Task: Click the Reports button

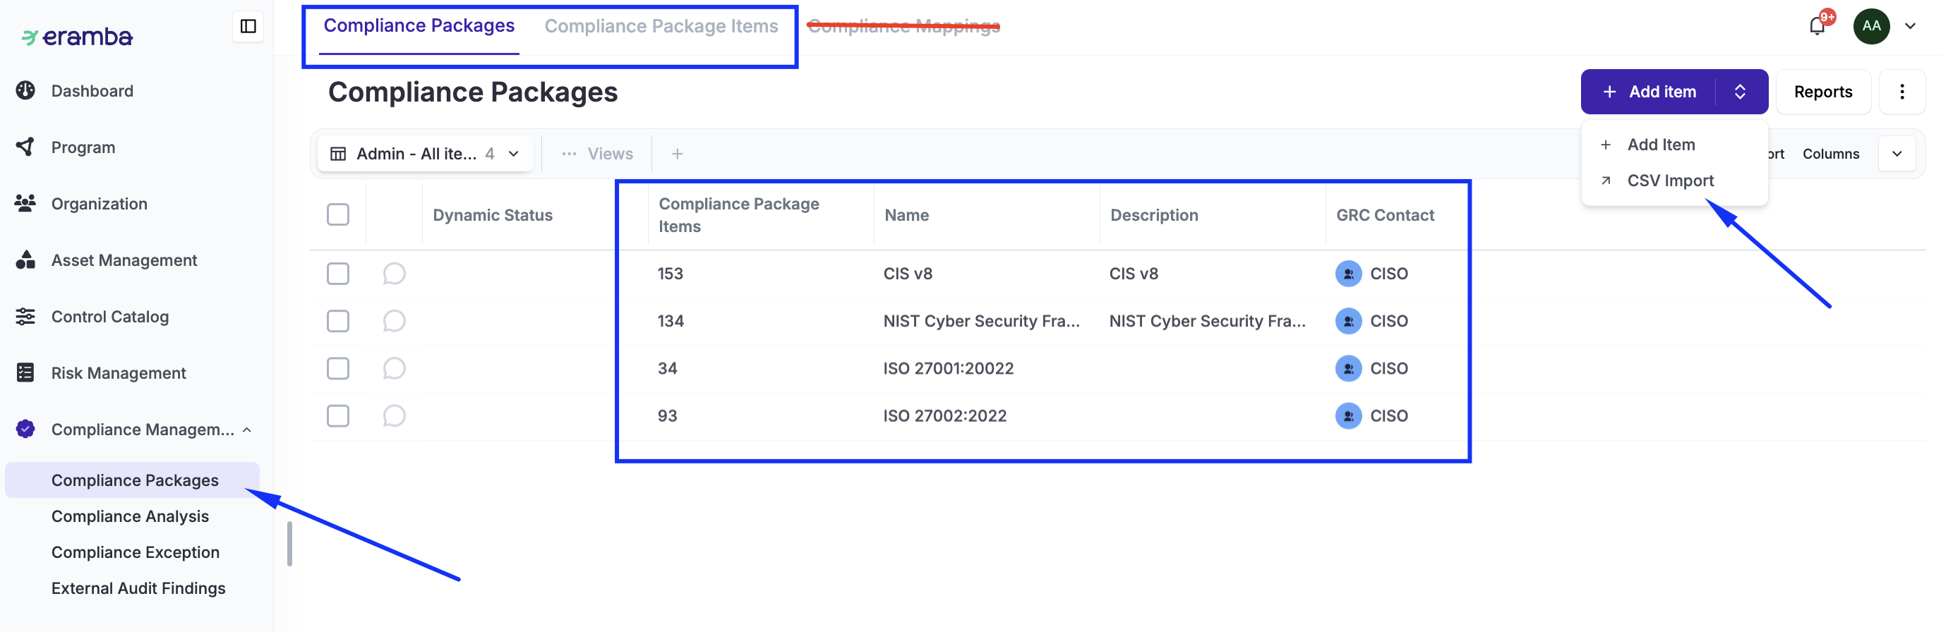Action: [x=1822, y=92]
